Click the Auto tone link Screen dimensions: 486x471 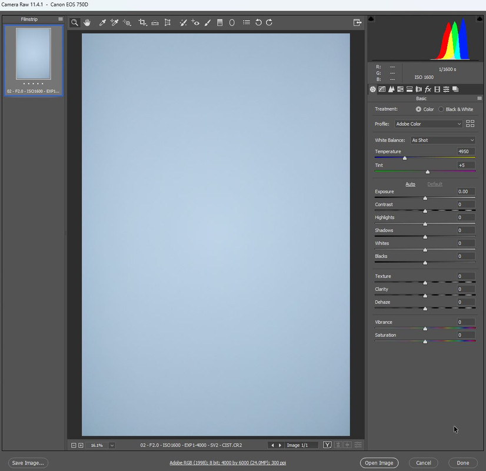pos(410,184)
